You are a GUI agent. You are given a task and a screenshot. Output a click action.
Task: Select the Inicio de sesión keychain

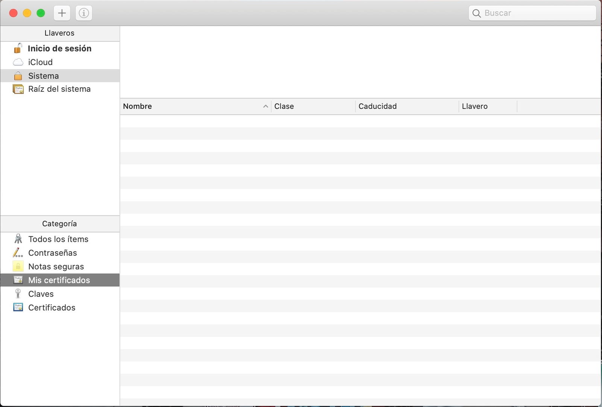[x=60, y=49]
